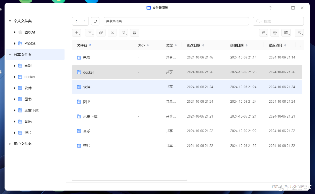Open the paste toolbar dropdown
The image size is (315, 194).
click(x=123, y=33)
